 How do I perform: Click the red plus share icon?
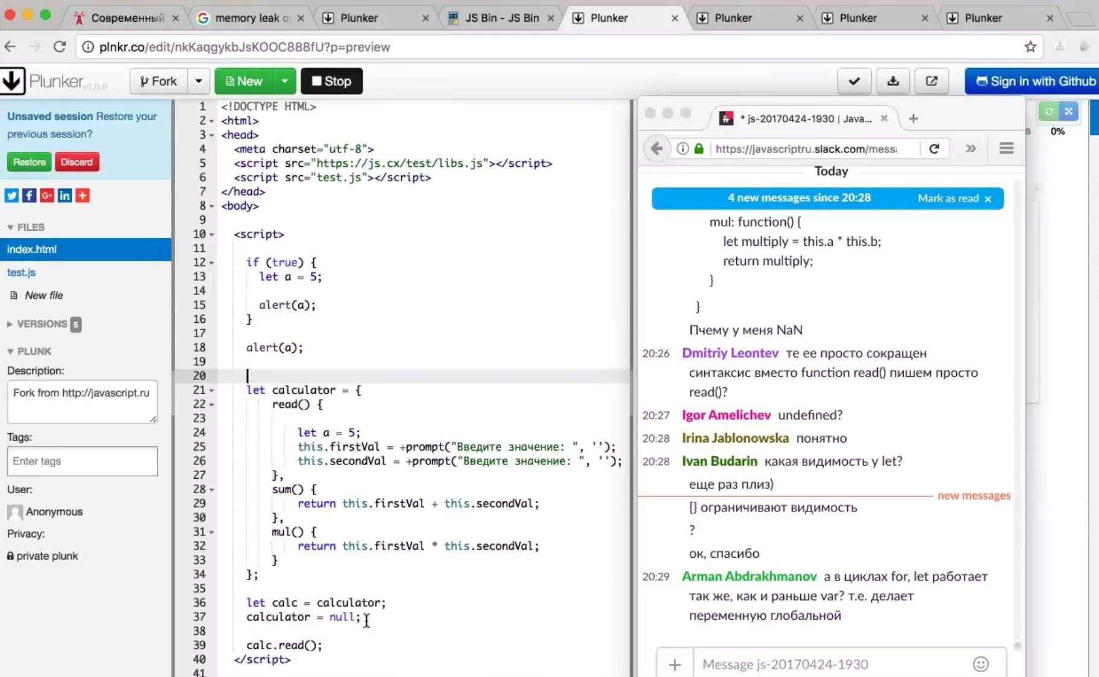click(83, 195)
